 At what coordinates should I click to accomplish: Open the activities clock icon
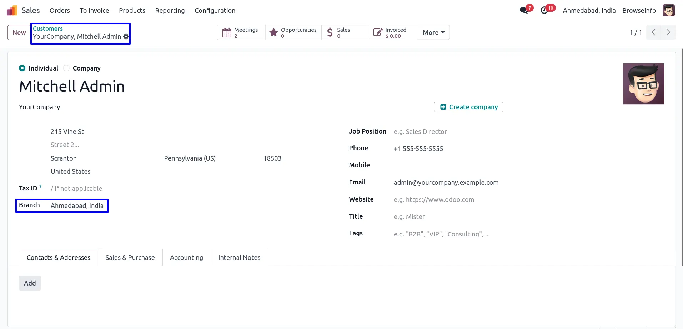tap(544, 11)
